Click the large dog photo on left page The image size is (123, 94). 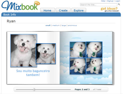tap(24, 51)
